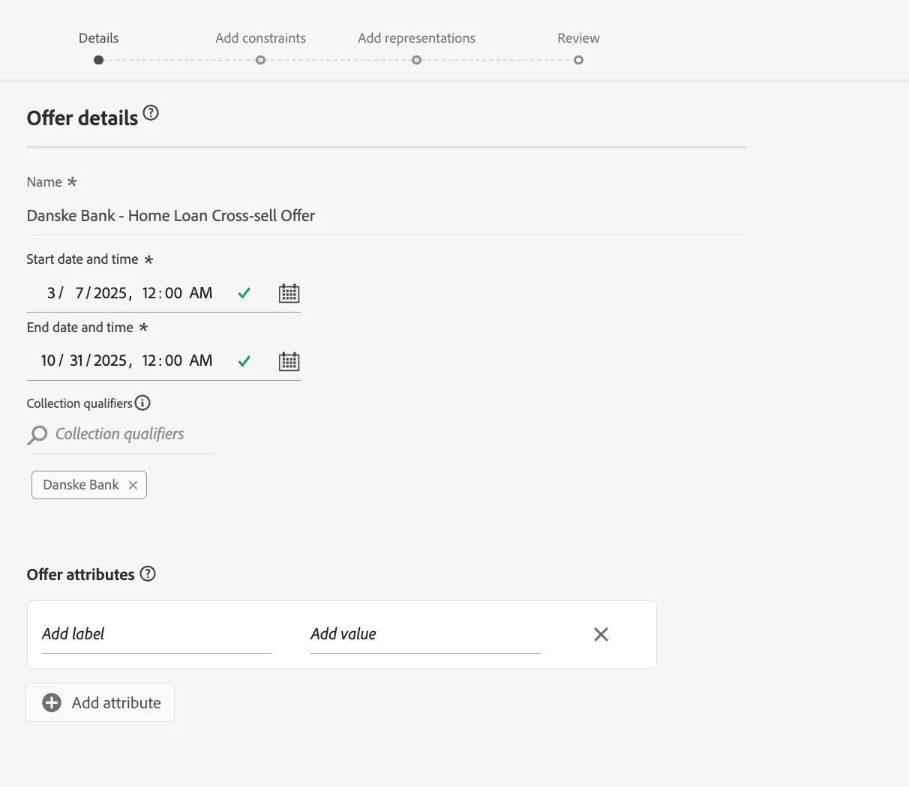The height and width of the screenshot is (787, 909).
Task: Remove the Danske Bank qualifier tag
Action: [x=133, y=485]
